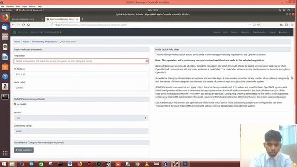Click the Add Category button
The image size is (297, 167).
tap(24, 150)
